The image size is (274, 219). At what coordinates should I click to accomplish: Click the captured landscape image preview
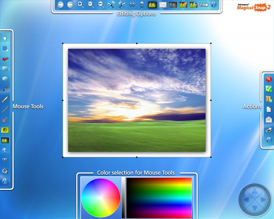(x=137, y=100)
